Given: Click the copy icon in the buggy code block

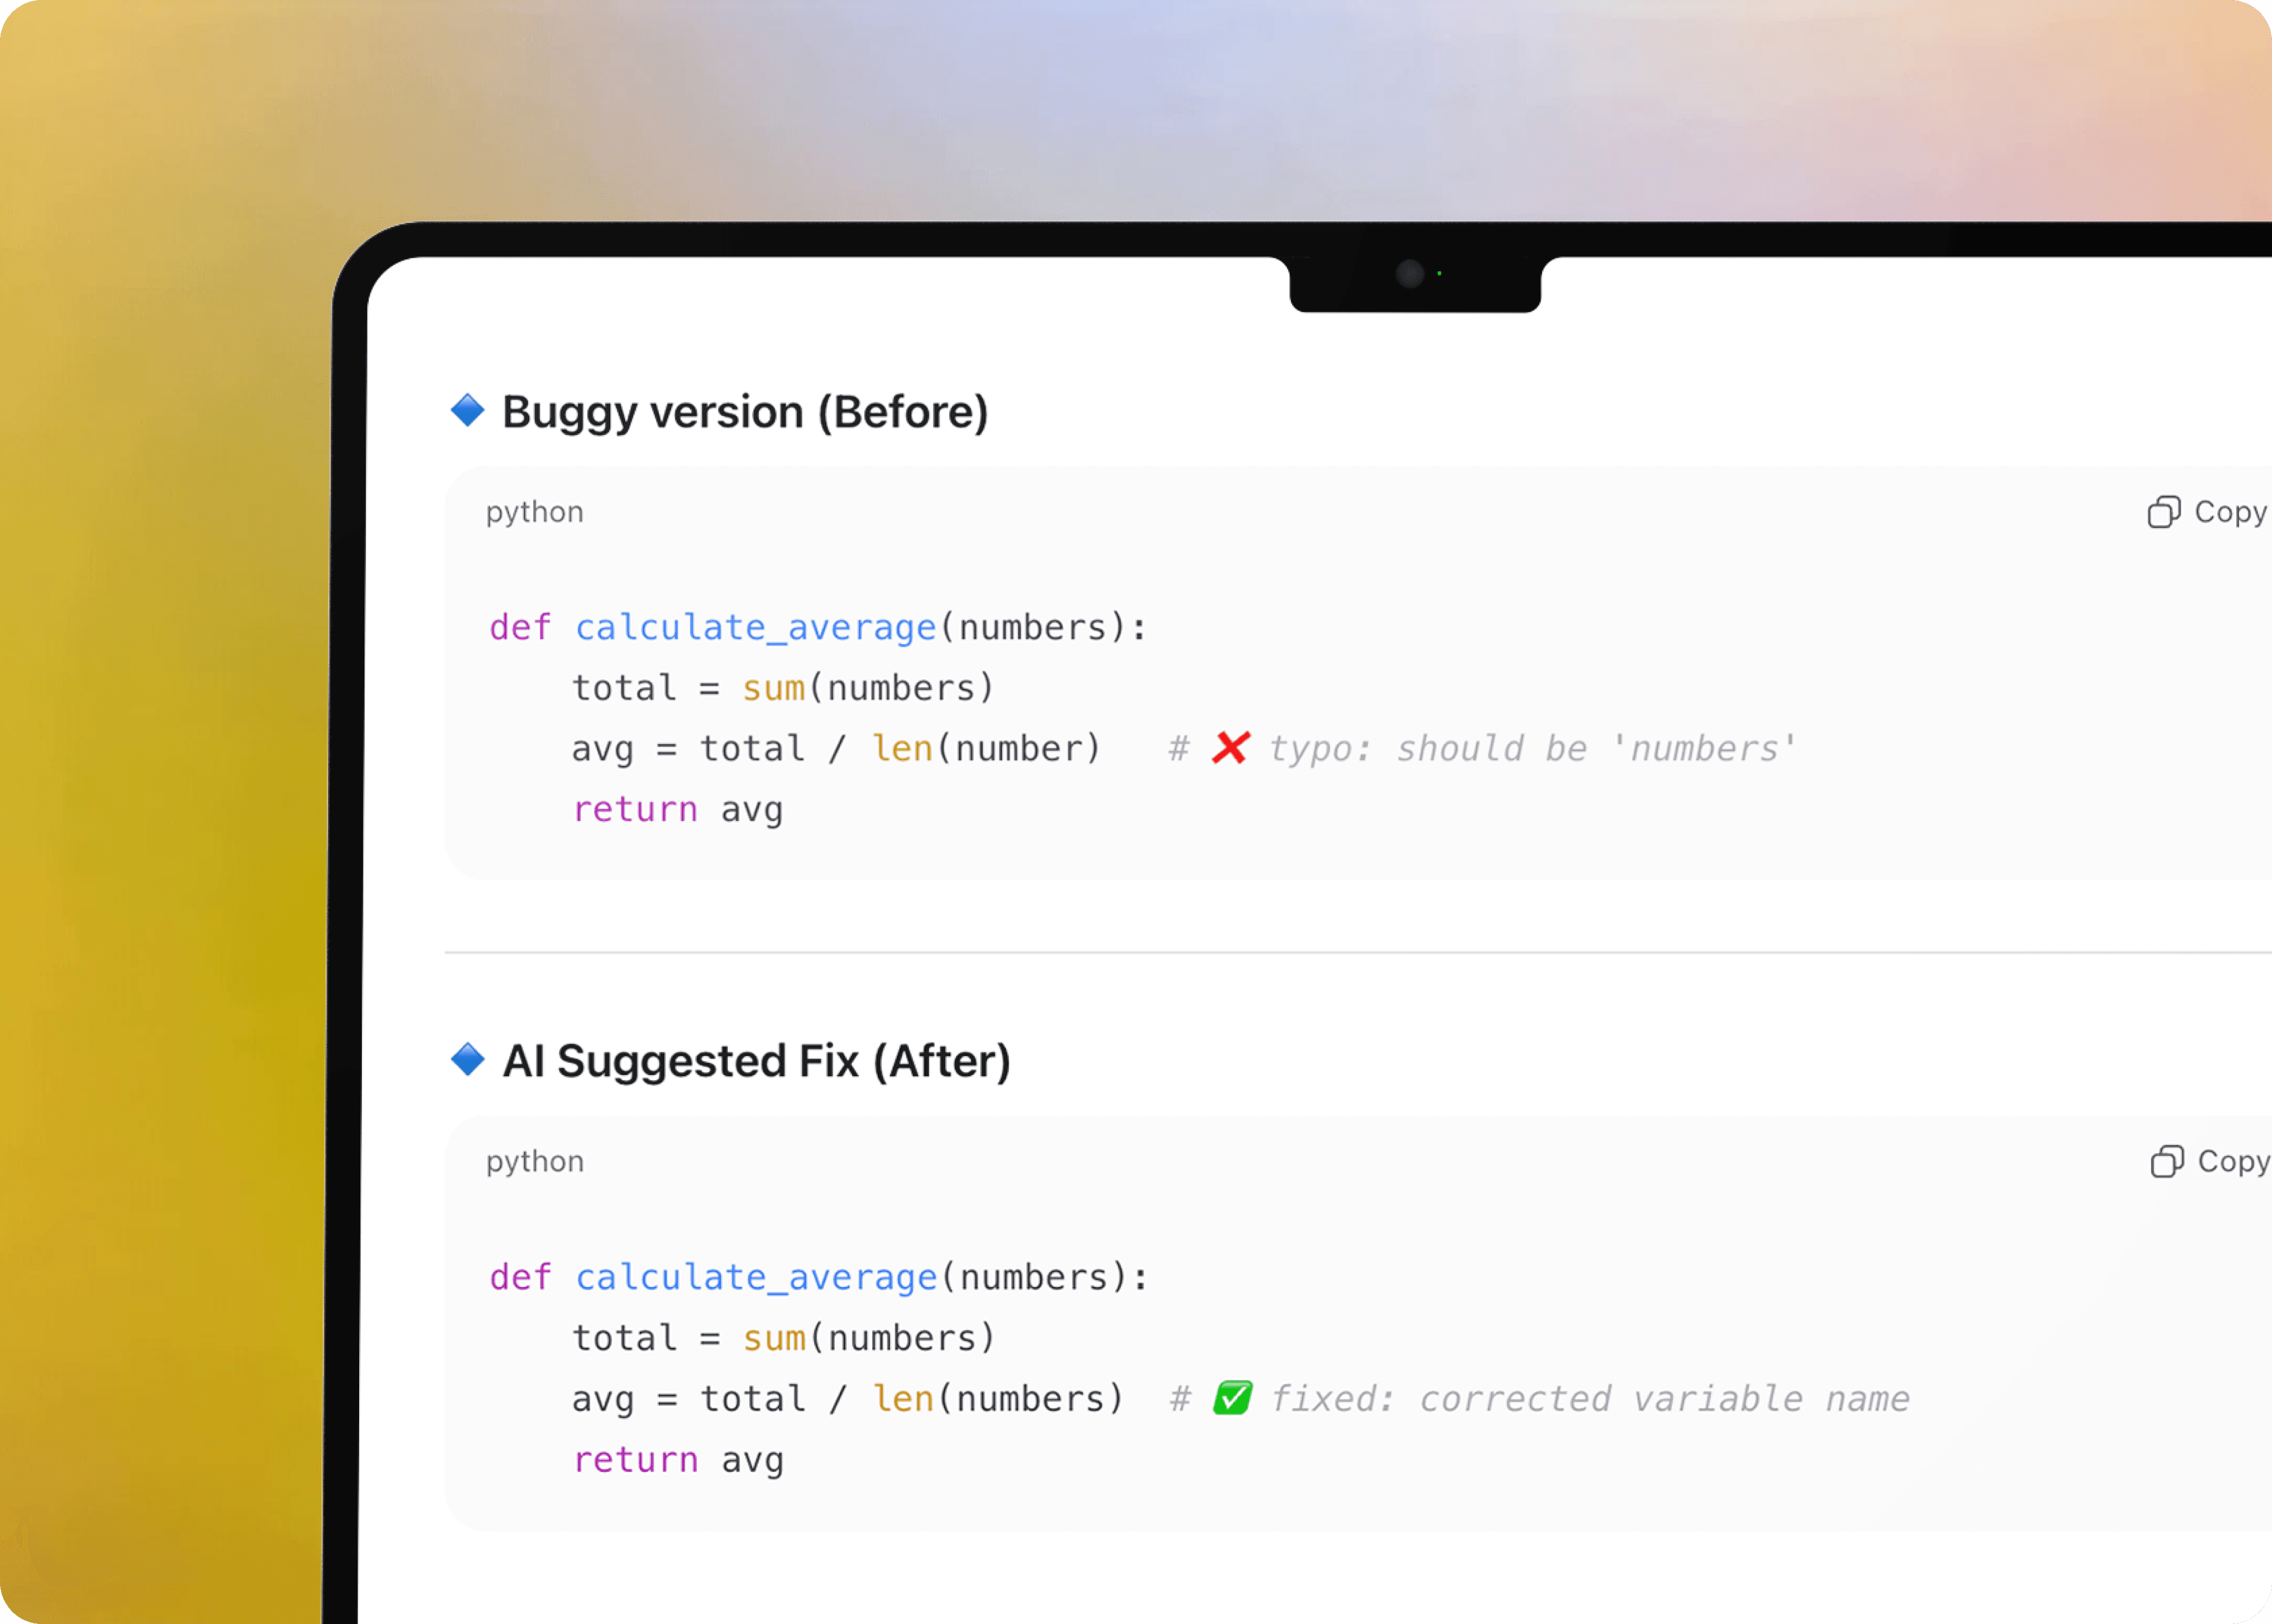Looking at the screenshot, I should 2163,512.
